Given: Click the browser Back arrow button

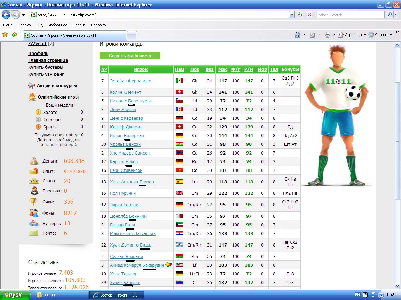Looking at the screenshot, I should 6,15.
